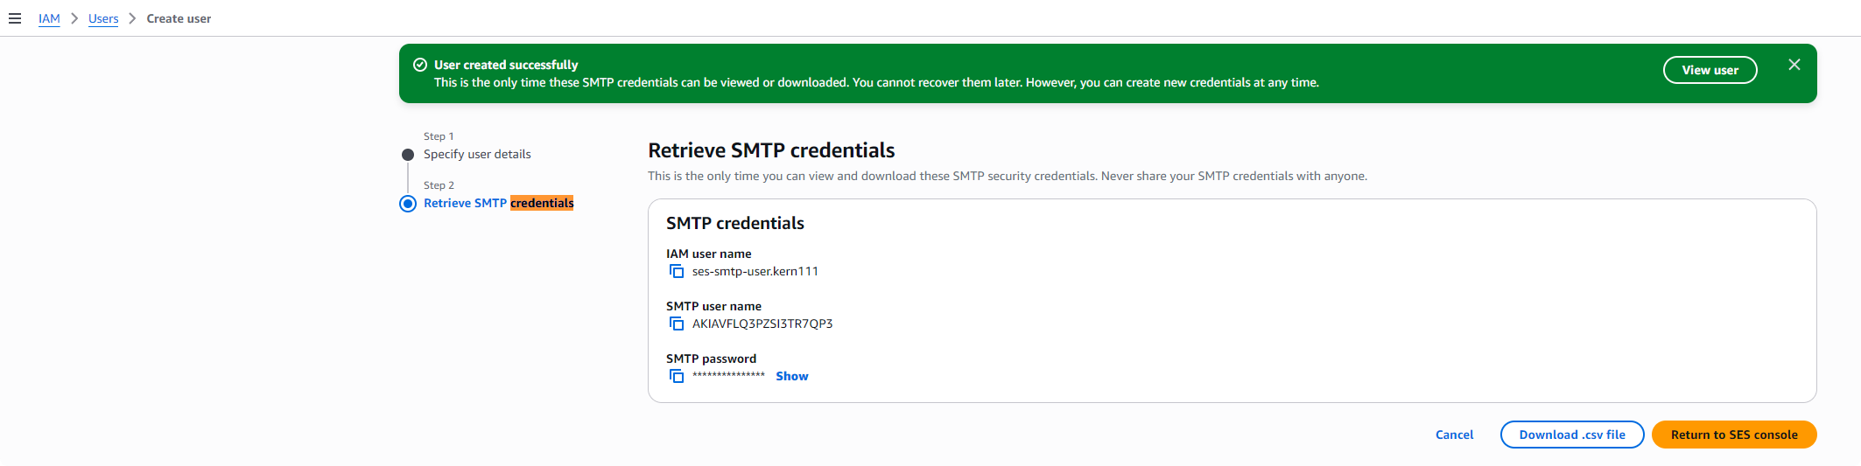Go to the Users breadcrumb link
1861x466 pixels.
click(103, 18)
